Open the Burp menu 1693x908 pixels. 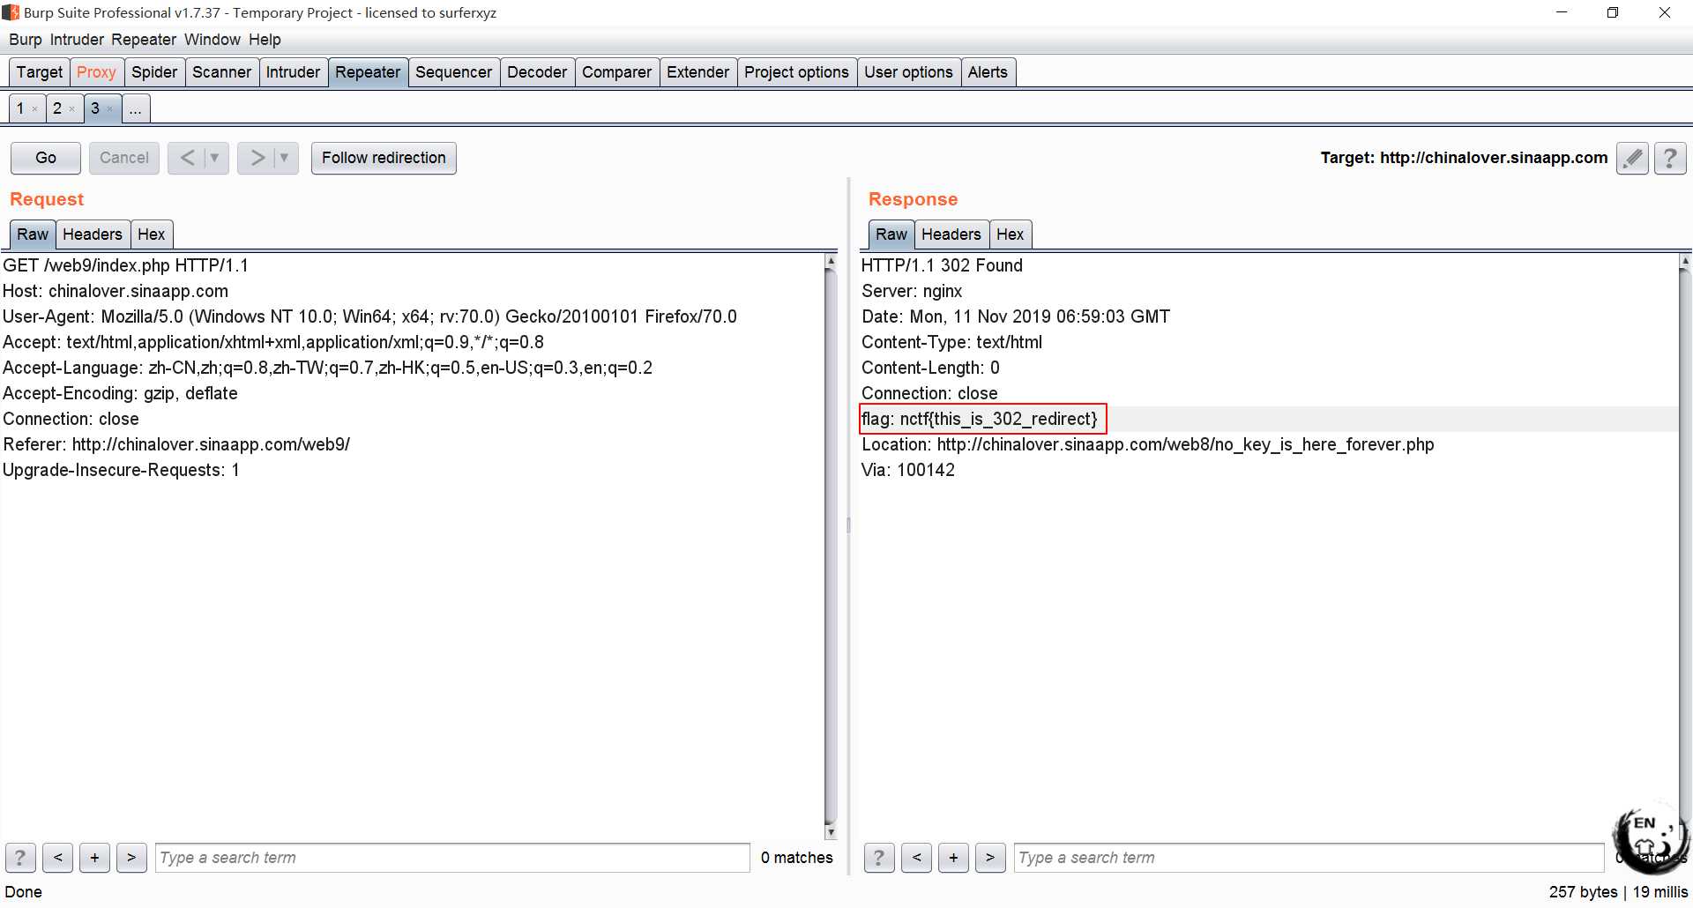pos(26,40)
